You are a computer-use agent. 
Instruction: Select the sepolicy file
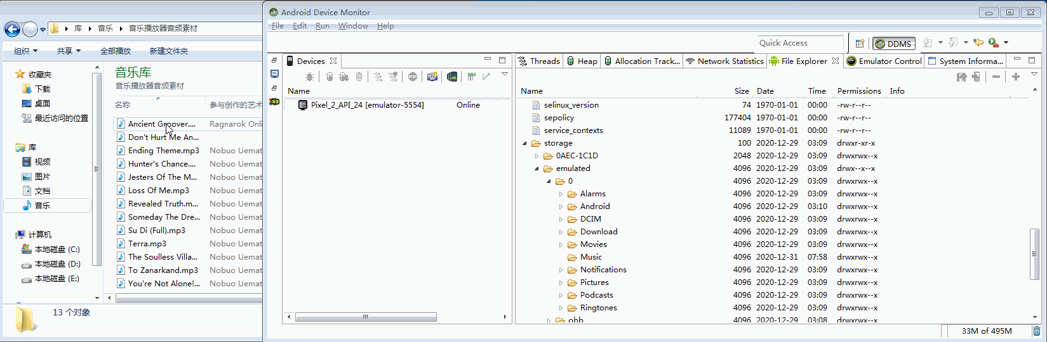pyautogui.click(x=559, y=118)
